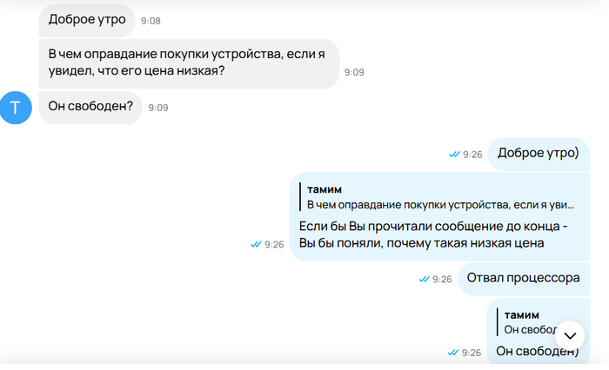The width and height of the screenshot is (609, 370).
Task: Click read checkmarks beside "Доброе утро)" message
Action: (x=453, y=155)
